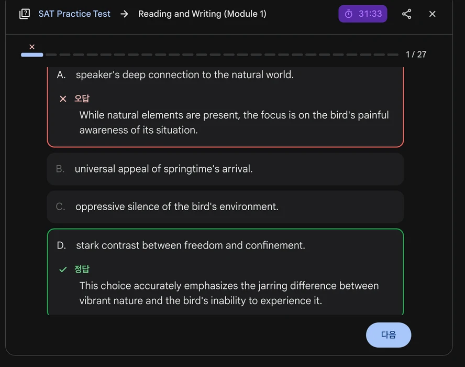Toggle the 31:33 timer display
Screen dimensions: 465x367
(370, 14)
